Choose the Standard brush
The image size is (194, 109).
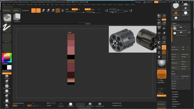coord(7,77)
